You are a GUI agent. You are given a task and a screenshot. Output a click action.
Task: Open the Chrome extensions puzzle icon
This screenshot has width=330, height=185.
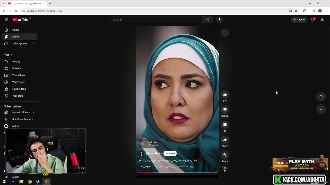[305, 11]
